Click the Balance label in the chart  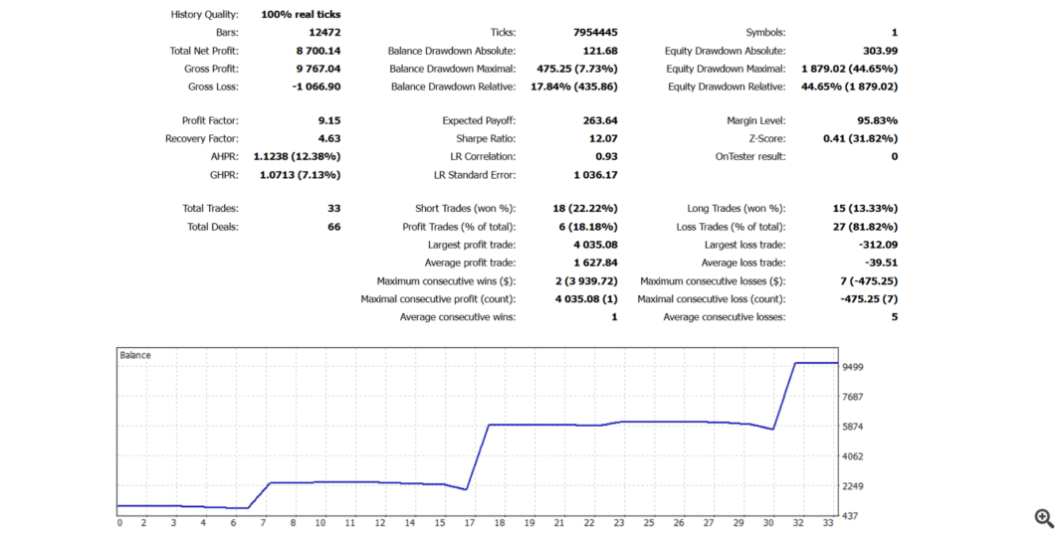[x=135, y=355]
